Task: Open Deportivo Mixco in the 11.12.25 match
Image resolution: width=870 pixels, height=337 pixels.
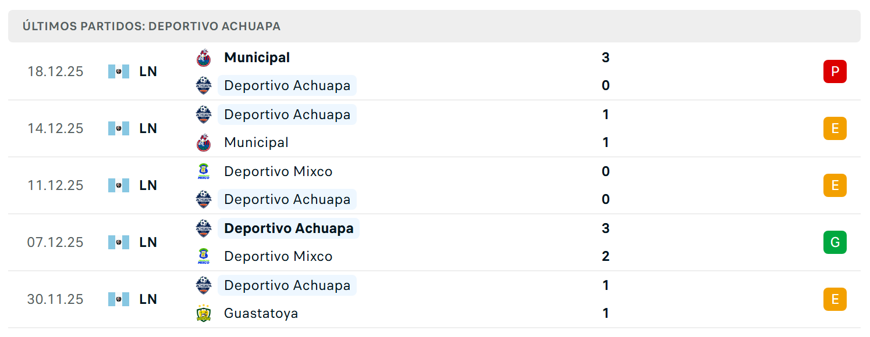Action: coord(278,171)
